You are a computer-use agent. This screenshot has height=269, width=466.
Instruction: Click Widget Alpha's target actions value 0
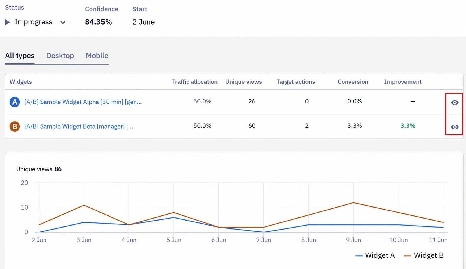click(x=307, y=101)
